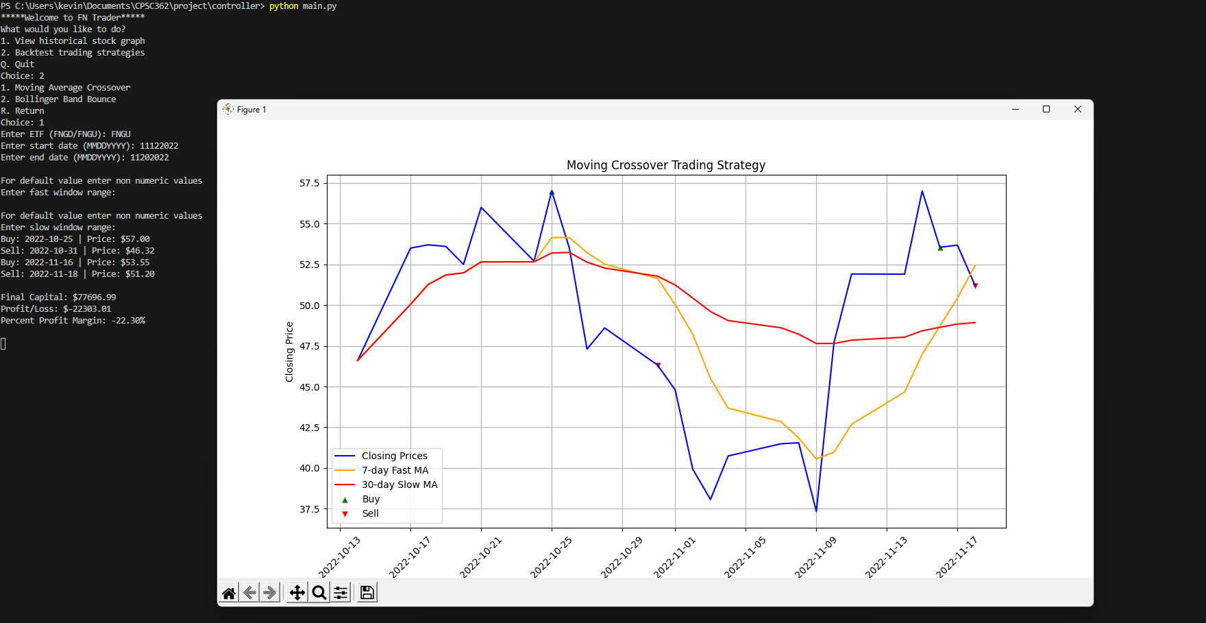Click the 37.5 y-axis tick label
Screen dimensions: 1206x623
click(x=310, y=509)
